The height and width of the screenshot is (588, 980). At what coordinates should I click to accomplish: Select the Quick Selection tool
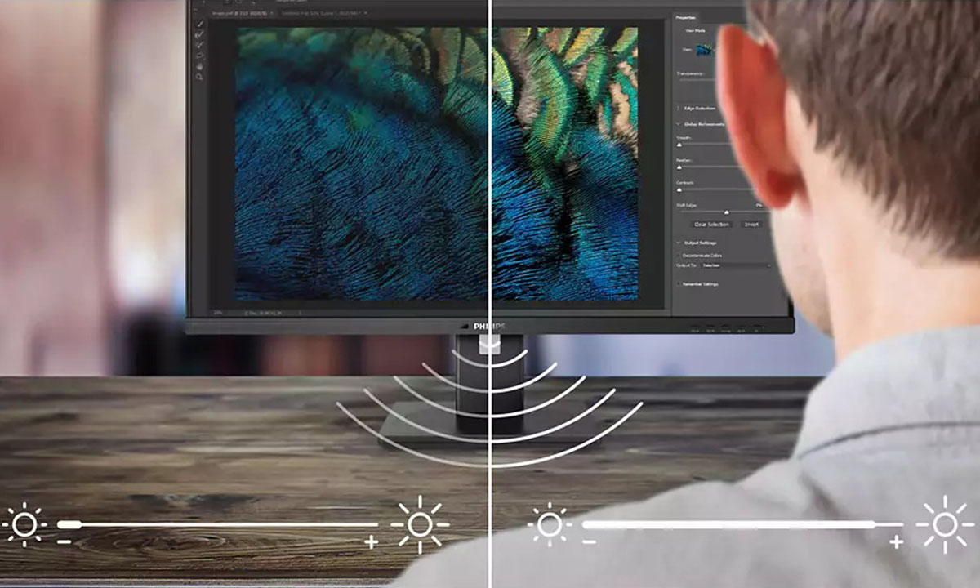coord(199,24)
